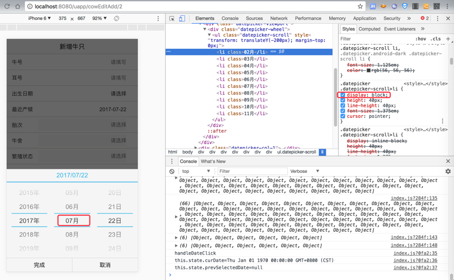Image resolution: width=454 pixels, height=280 pixels.
Task: Click the rgb(56, 56, 56) color swatch
Action: click(x=368, y=71)
